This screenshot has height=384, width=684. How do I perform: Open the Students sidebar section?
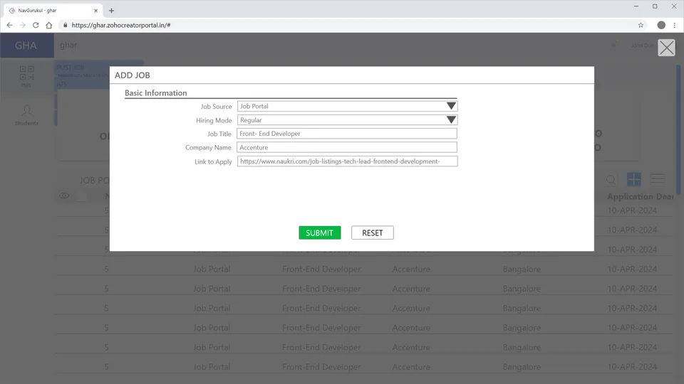[26, 115]
